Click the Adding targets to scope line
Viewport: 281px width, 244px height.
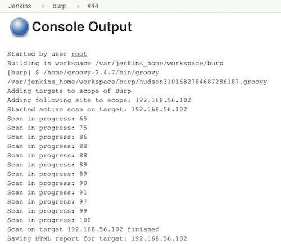[x=69, y=91]
